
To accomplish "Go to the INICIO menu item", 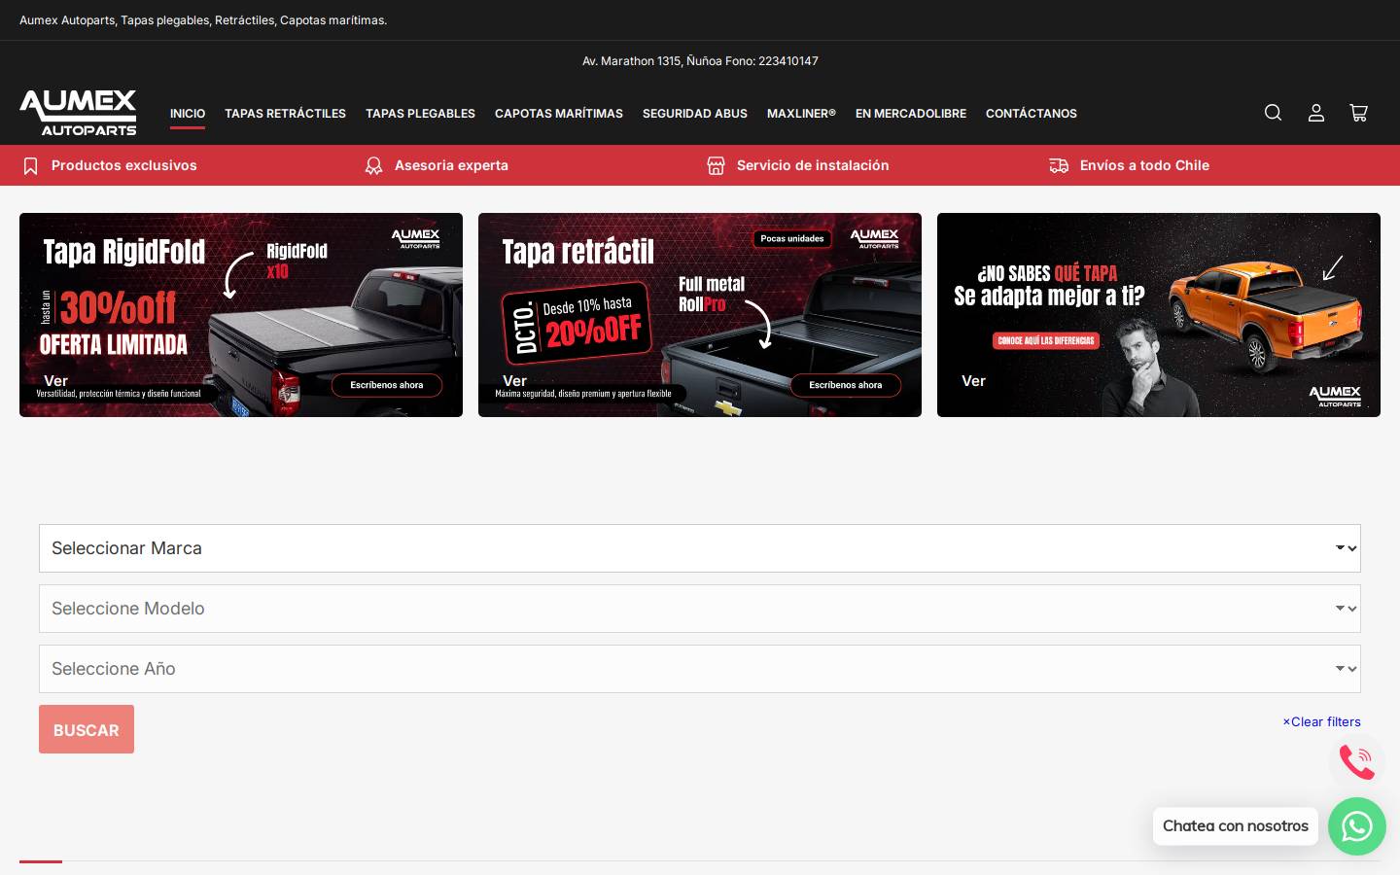I will (x=188, y=114).
